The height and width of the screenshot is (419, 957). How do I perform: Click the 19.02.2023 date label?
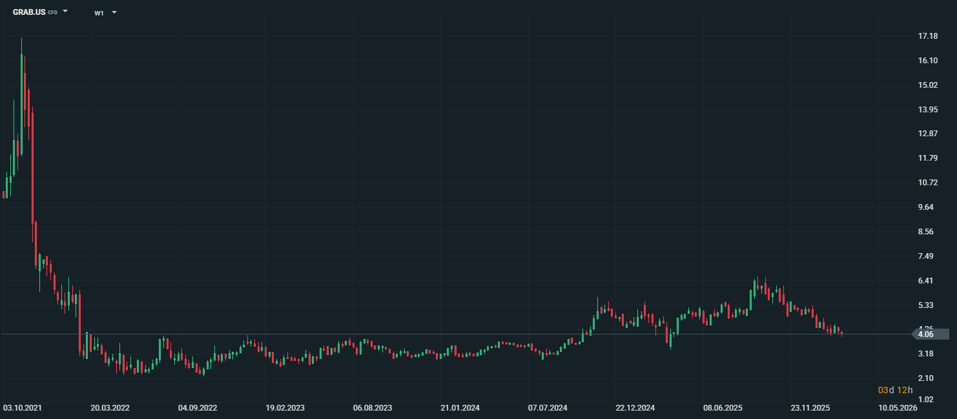285,409
